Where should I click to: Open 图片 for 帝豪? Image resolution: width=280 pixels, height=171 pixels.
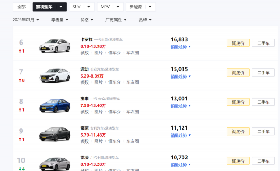point(98,141)
